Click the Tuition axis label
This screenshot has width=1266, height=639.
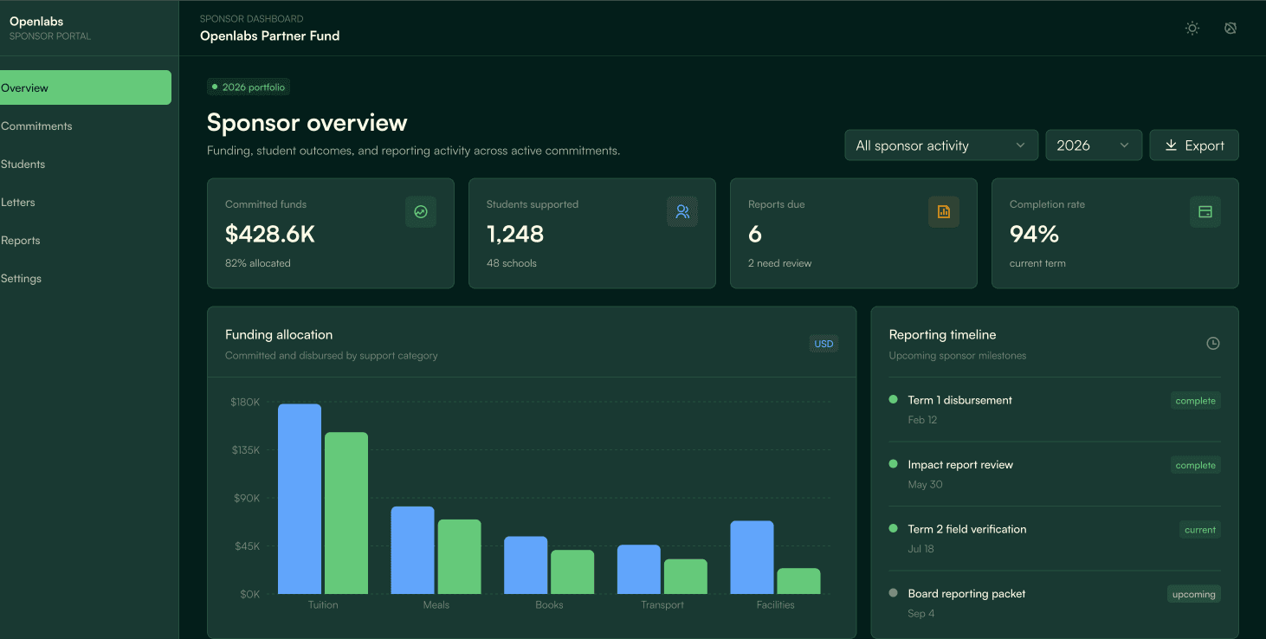(x=323, y=605)
